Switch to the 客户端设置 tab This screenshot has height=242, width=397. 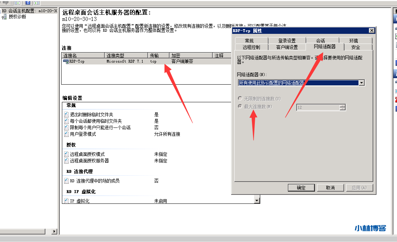click(x=287, y=47)
